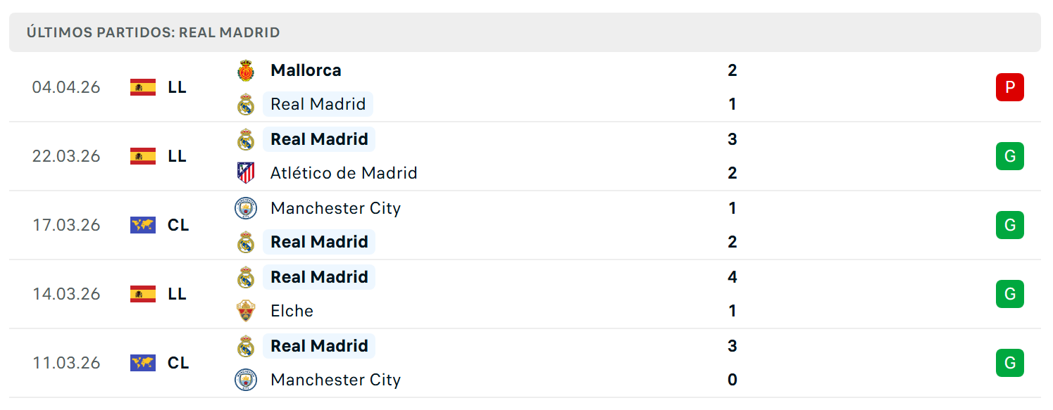1053x410 pixels.
Task: Click the Elche club crest icon
Action: click(245, 311)
